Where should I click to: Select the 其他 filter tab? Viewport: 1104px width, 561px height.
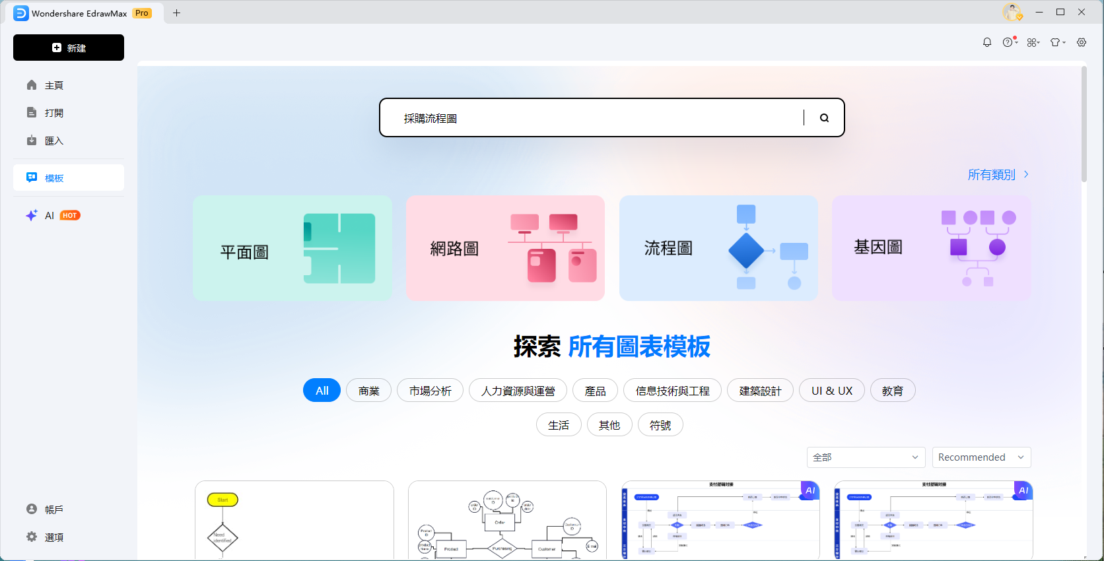click(609, 424)
